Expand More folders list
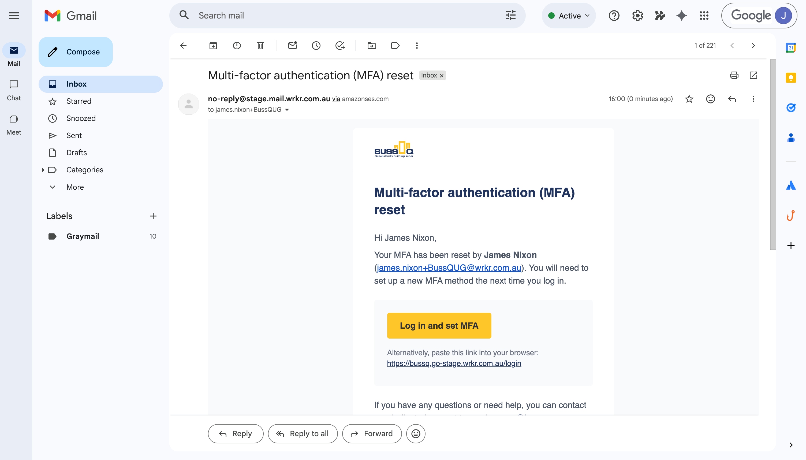The height and width of the screenshot is (460, 806). [75, 187]
